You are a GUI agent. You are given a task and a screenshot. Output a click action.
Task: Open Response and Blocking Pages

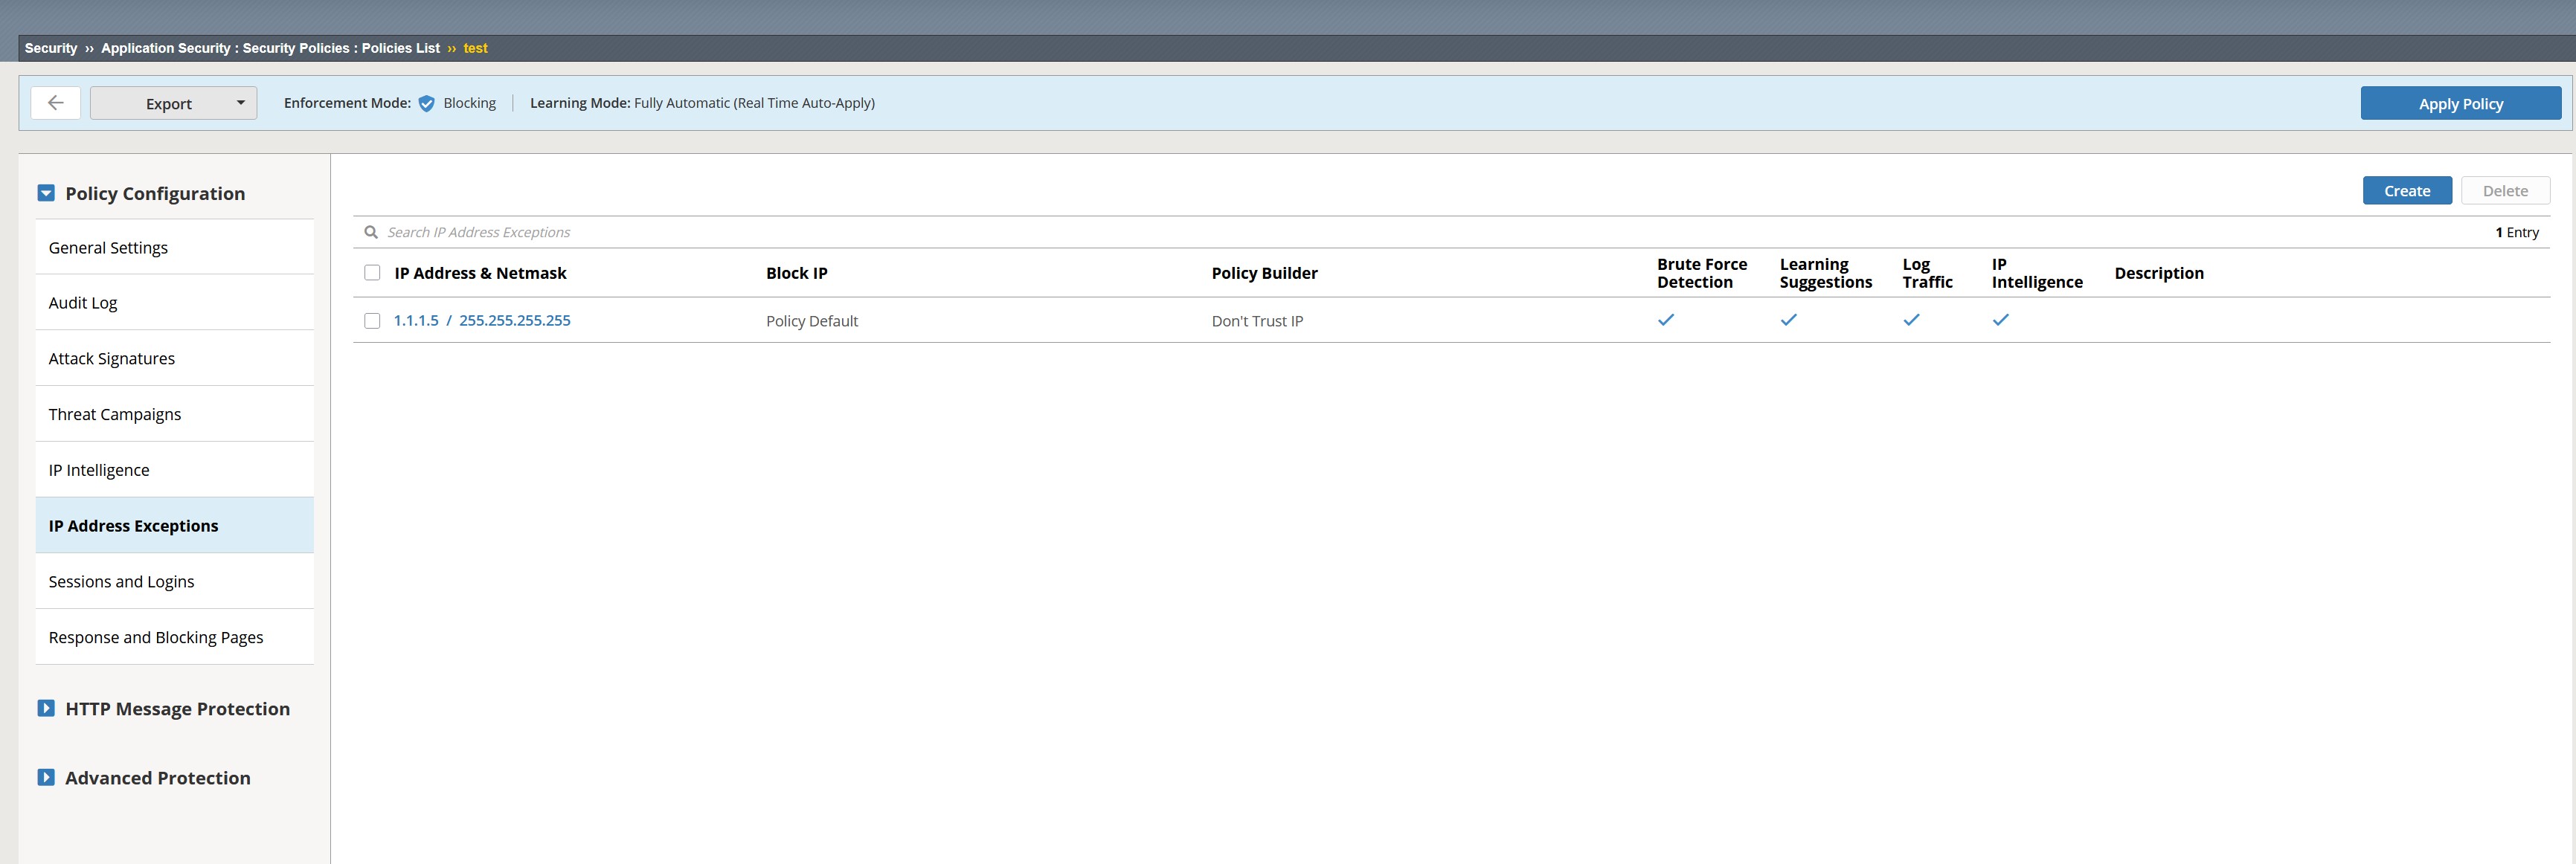174,637
